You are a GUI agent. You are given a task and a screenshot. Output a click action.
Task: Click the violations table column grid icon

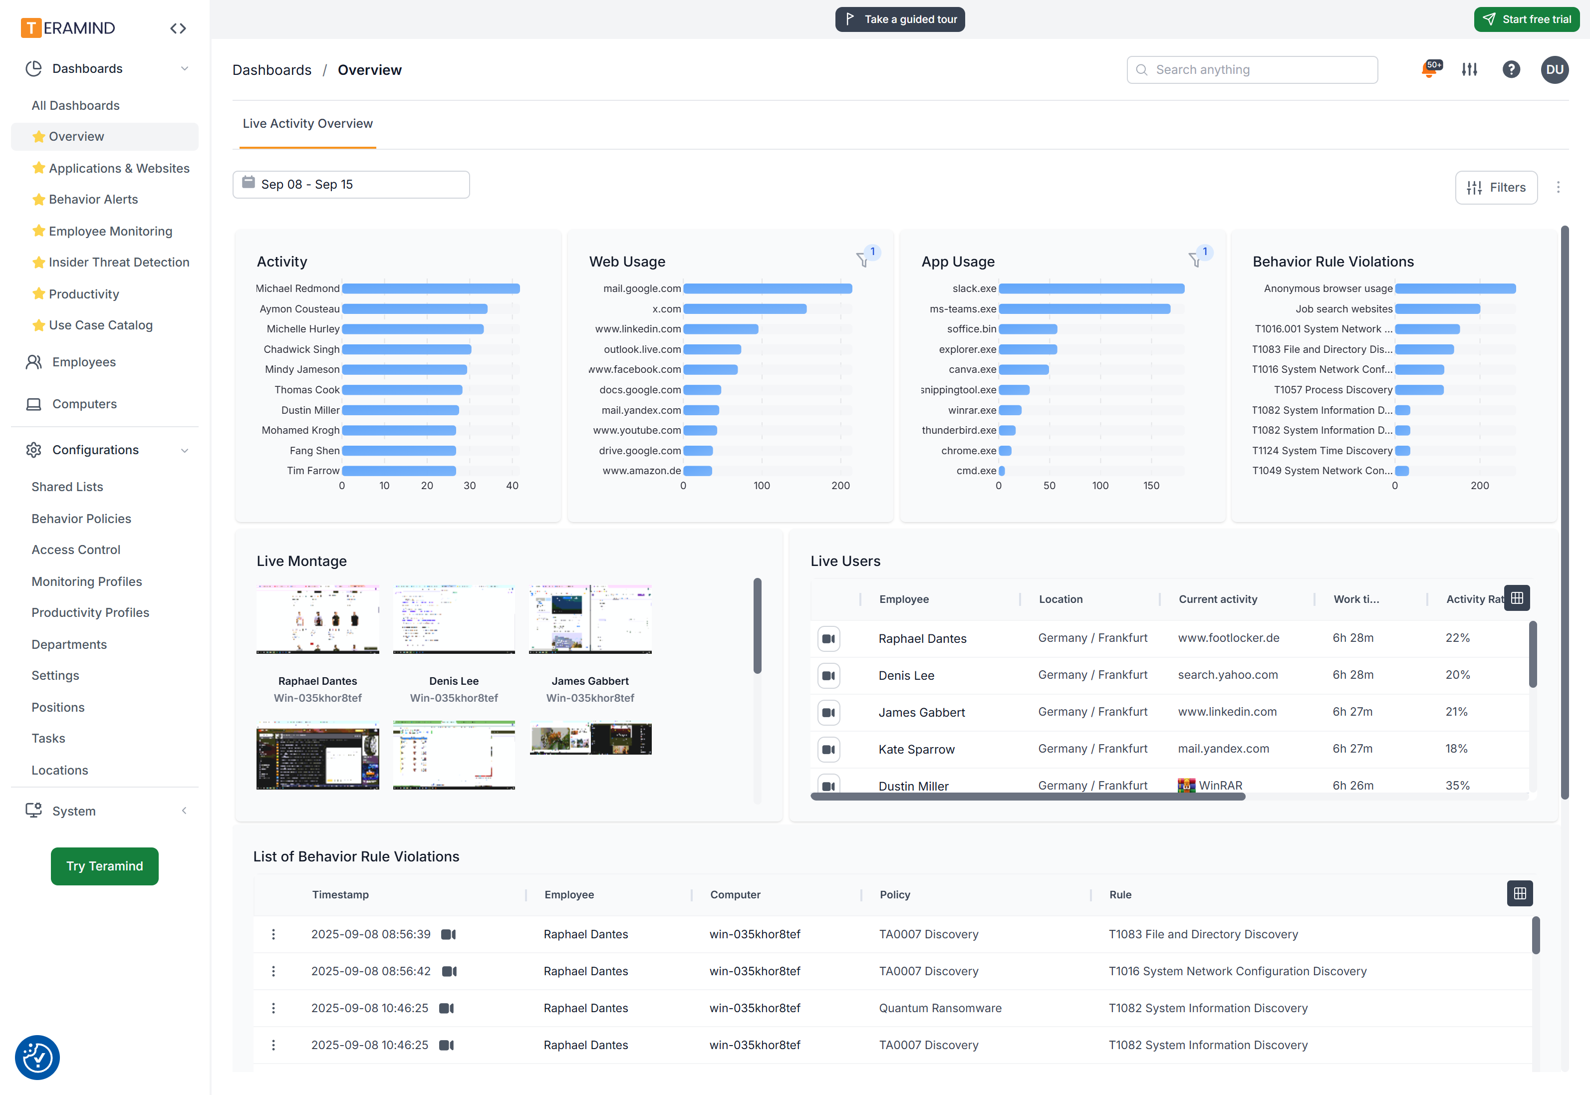tap(1519, 893)
